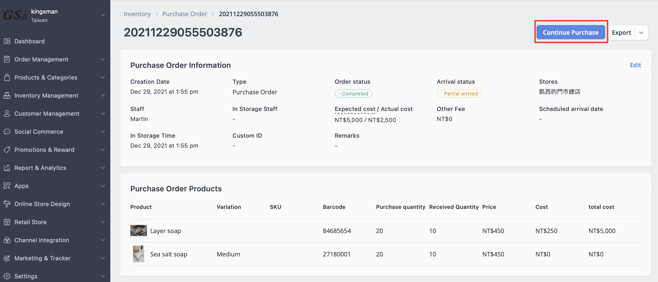This screenshot has width=658, height=282.
Task: Expand the kingsman store switcher chevron
Action: pyautogui.click(x=103, y=15)
